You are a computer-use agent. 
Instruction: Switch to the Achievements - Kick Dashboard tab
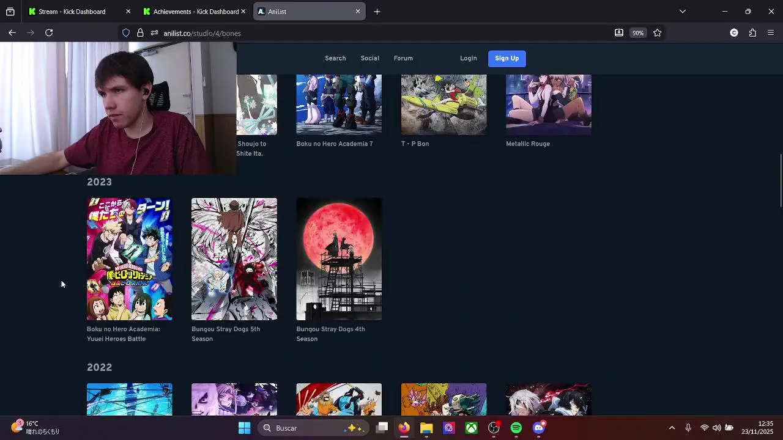point(193,12)
